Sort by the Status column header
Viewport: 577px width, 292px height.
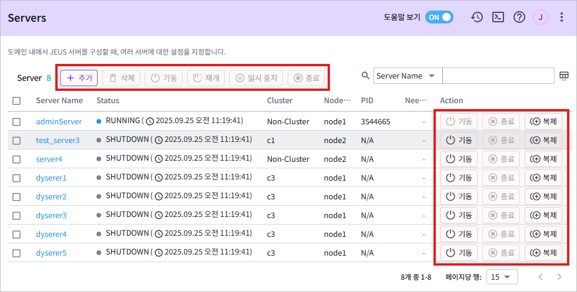pos(108,101)
